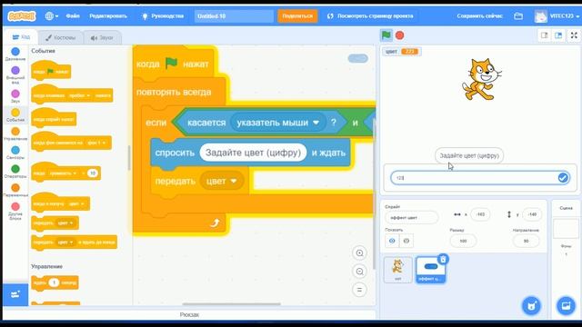Click the 'ждать 1 секунд' palette block

click(x=55, y=282)
